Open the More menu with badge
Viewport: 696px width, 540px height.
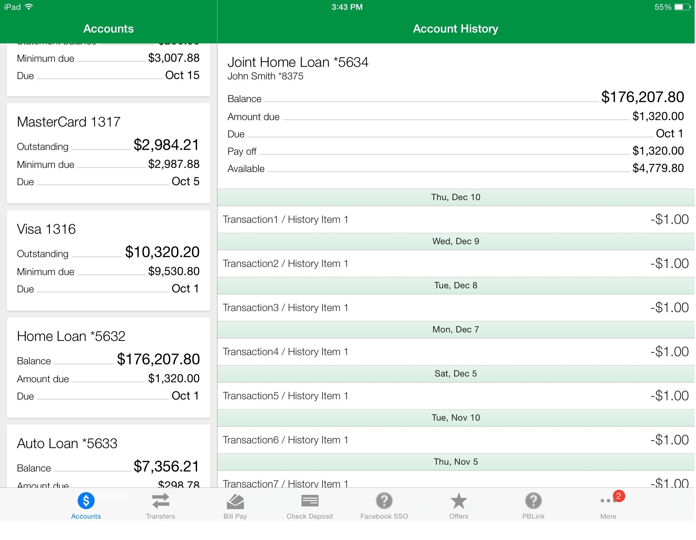609,501
